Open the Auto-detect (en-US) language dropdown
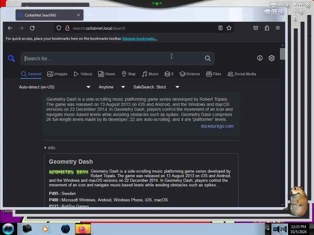This screenshot has width=314, height=235. pyautogui.click(x=55, y=87)
